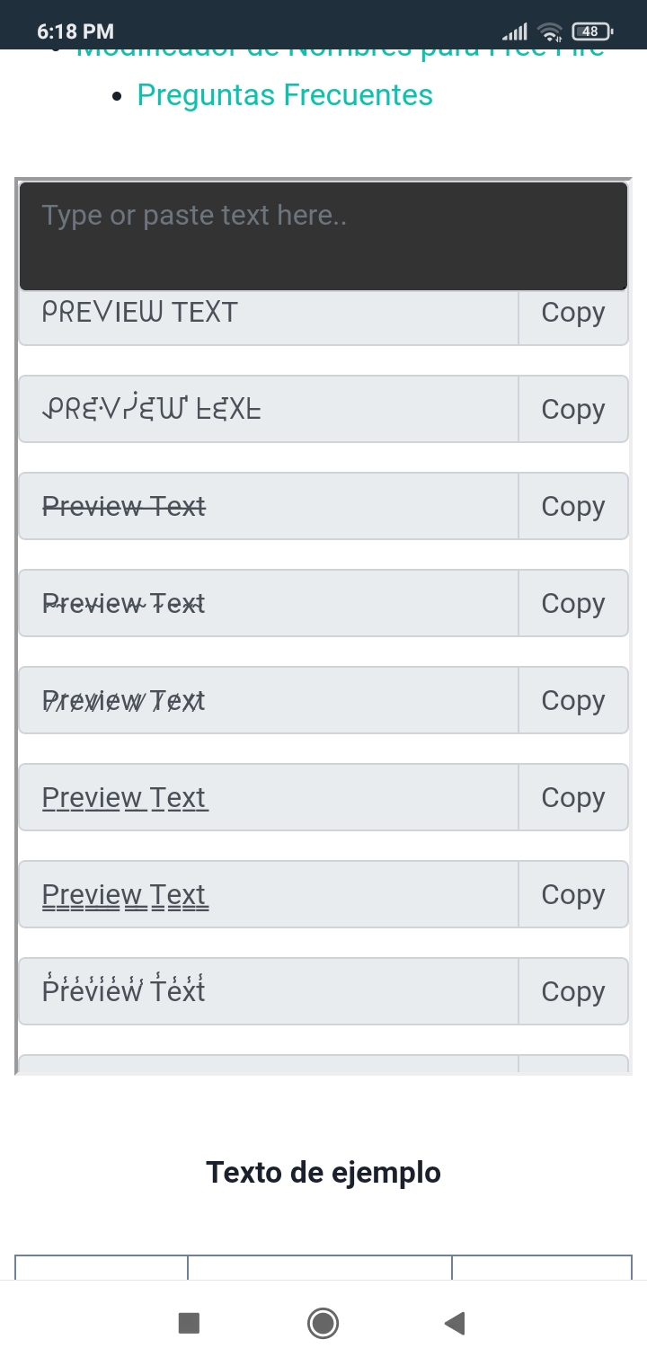Tap the partially hidden Free Fire link
647x1366 pixels.
(340, 54)
